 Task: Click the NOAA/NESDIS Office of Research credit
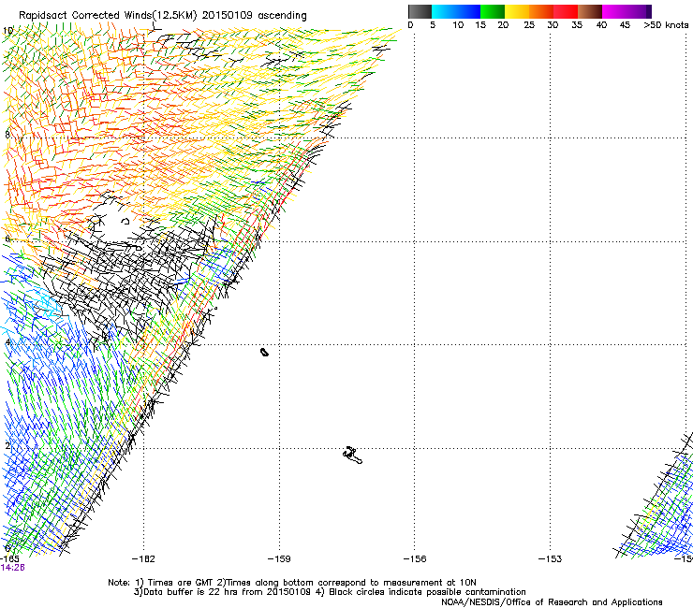pos(552,602)
